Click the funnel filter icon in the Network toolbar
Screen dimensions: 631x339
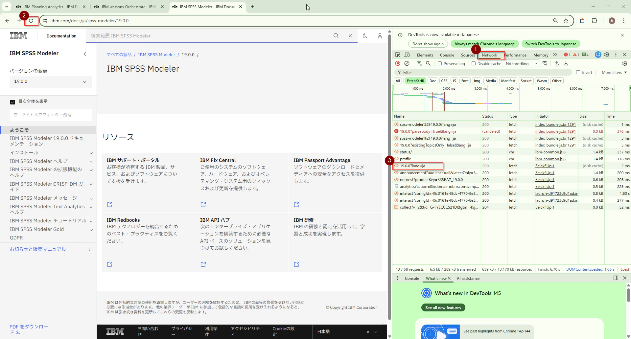(419, 63)
